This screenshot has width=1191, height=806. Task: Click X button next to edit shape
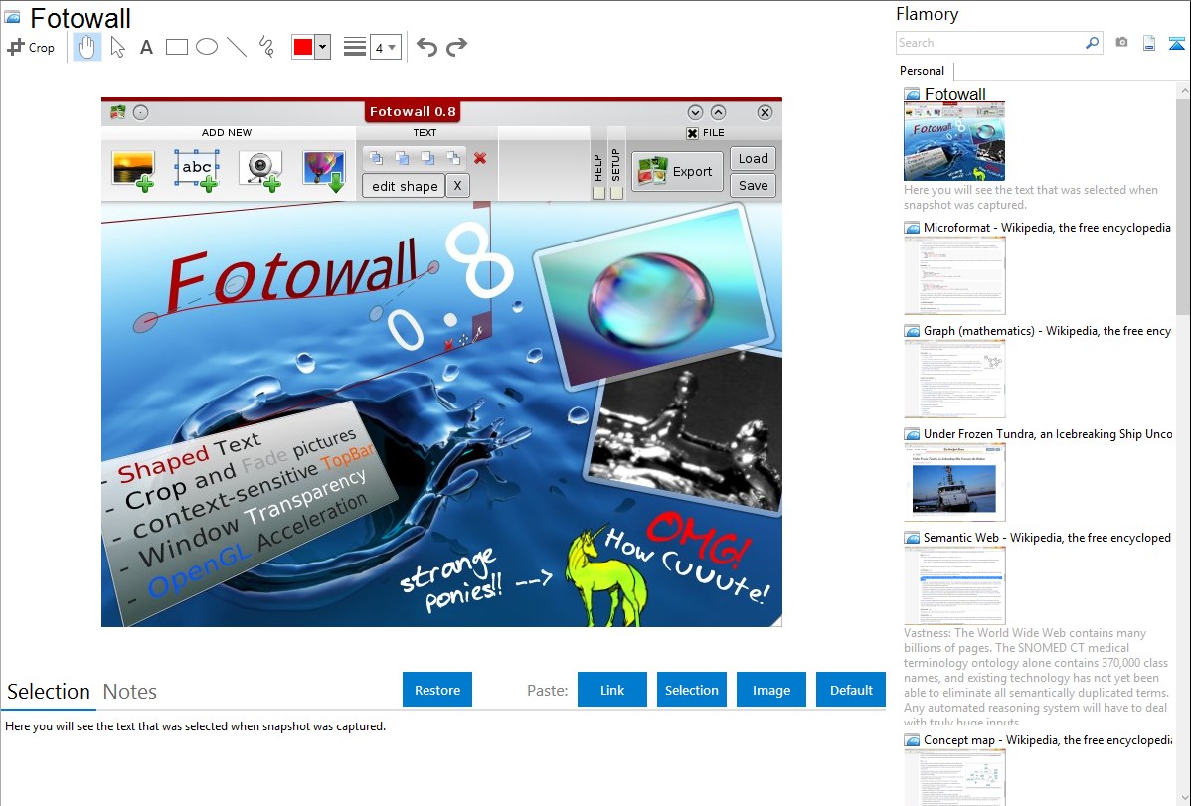(x=457, y=186)
